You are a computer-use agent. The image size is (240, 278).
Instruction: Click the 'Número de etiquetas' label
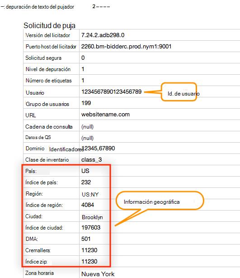48,81
